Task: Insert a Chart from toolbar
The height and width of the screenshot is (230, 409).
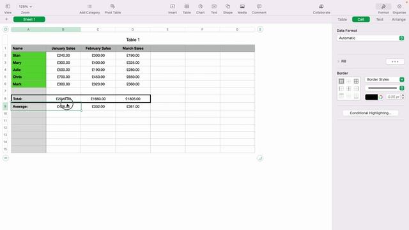Action: [200, 6]
